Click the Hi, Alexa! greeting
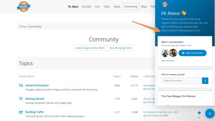 click(73, 7)
